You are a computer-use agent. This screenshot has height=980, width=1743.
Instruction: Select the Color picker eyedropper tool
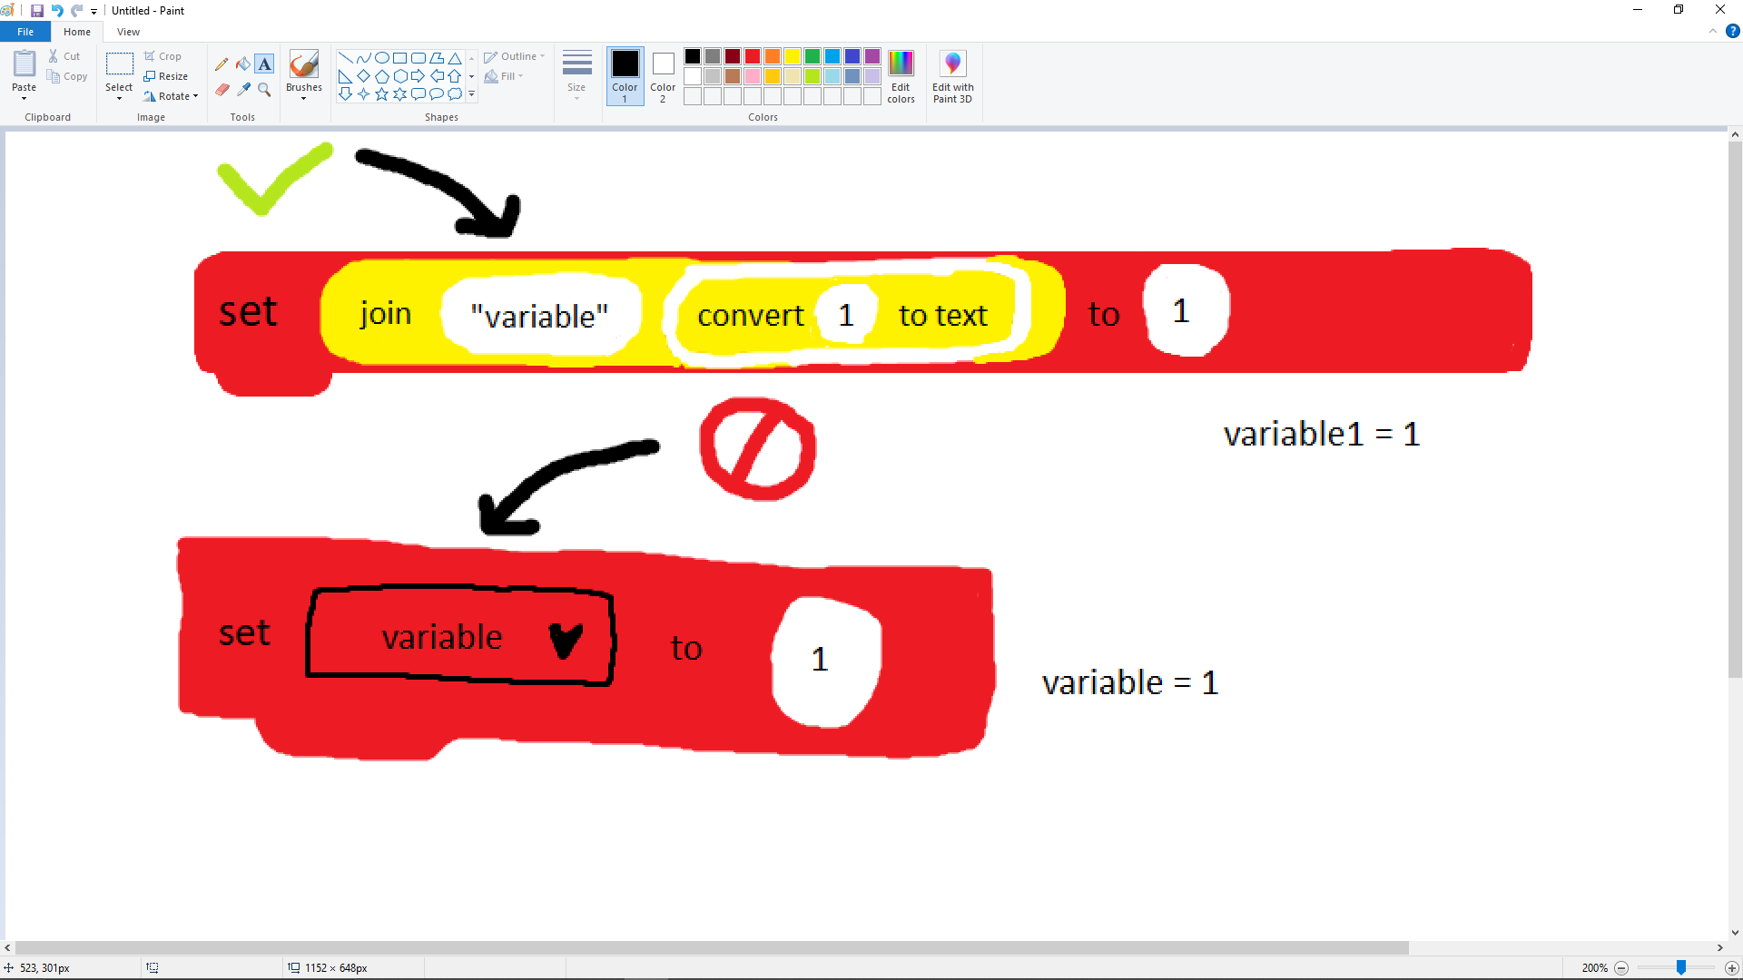[242, 89]
